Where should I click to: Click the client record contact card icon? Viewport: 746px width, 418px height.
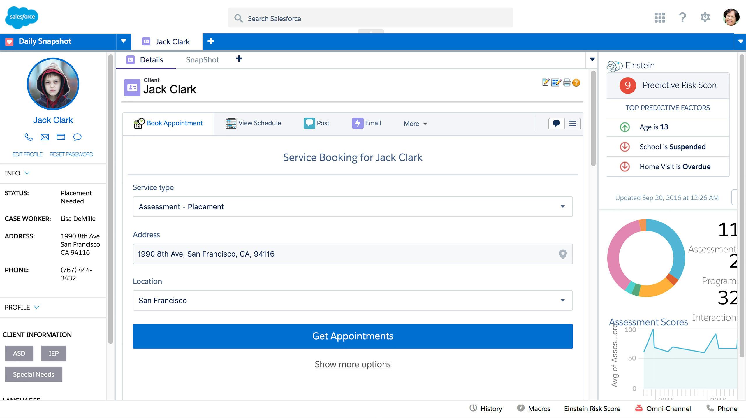132,87
